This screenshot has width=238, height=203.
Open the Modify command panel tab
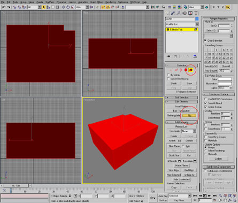[173, 13]
